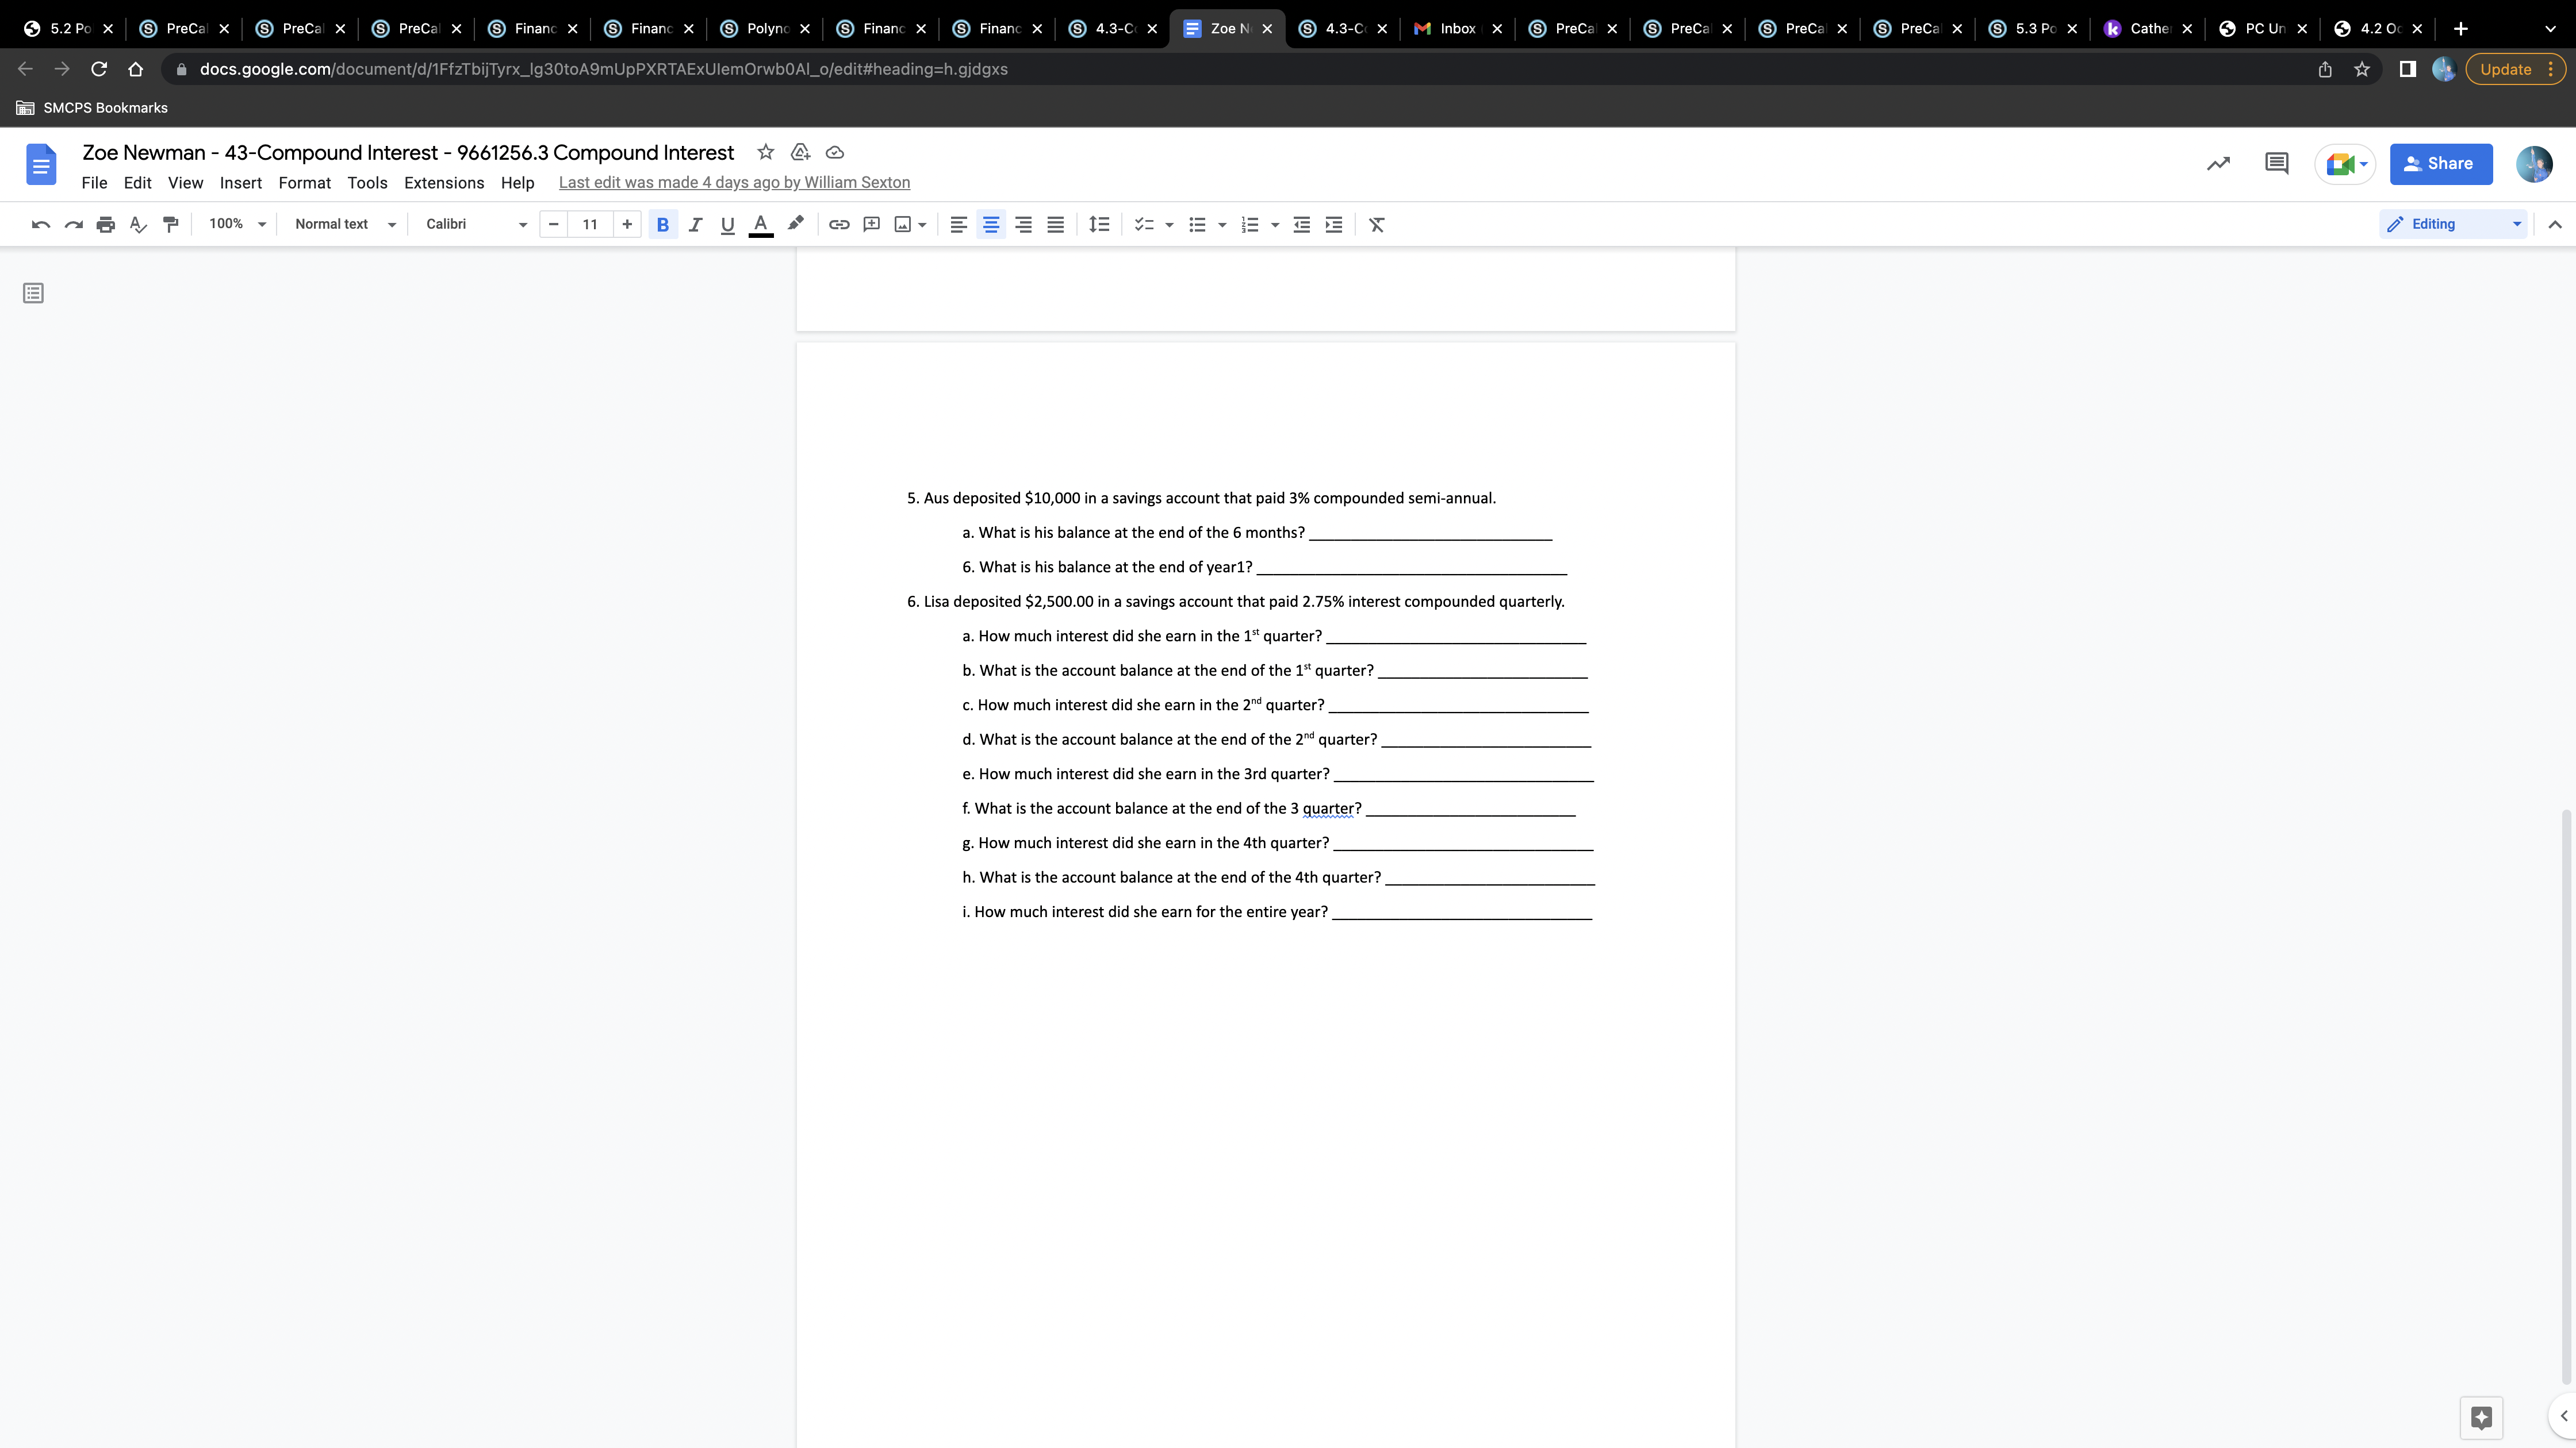The height and width of the screenshot is (1448, 2576).
Task: Open last edit history link
Action: point(734,182)
